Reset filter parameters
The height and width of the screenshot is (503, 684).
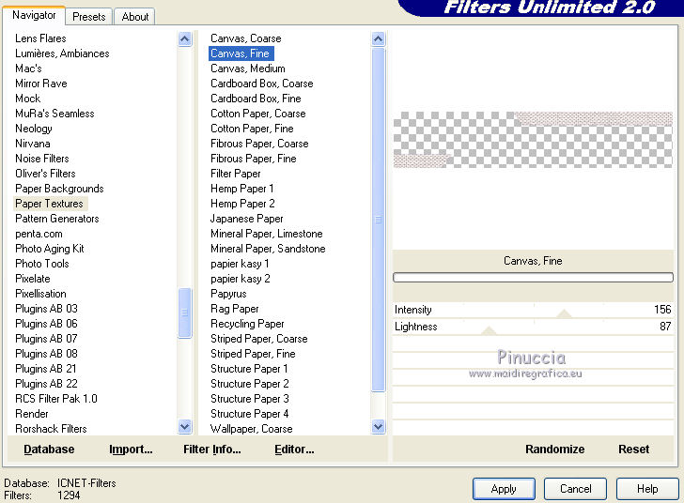(x=634, y=449)
